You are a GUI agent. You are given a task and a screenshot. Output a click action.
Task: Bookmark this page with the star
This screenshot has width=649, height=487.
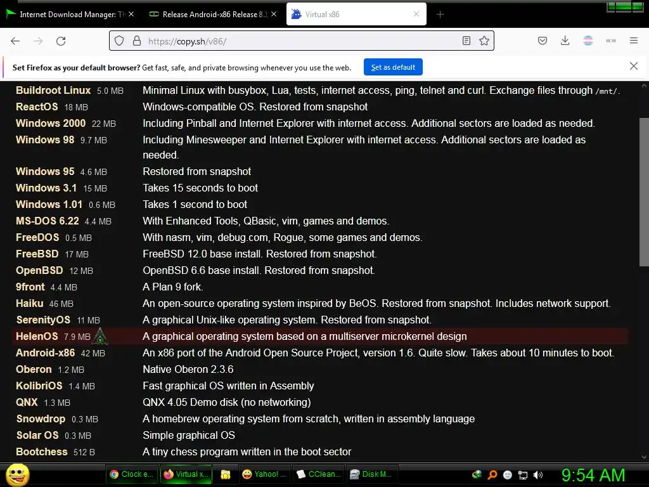(484, 41)
